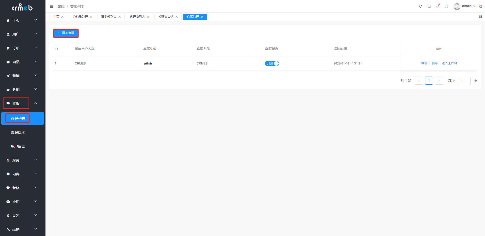Toggle the 开启 status switch for CRMEB
485x236 pixels.
click(x=272, y=63)
